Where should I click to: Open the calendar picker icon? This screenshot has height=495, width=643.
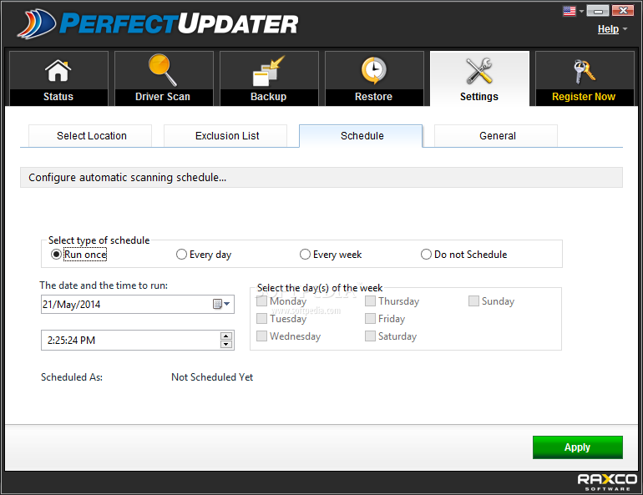217,304
